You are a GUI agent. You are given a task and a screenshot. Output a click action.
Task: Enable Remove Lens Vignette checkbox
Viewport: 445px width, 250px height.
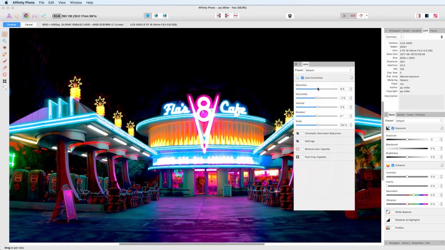pos(303,149)
